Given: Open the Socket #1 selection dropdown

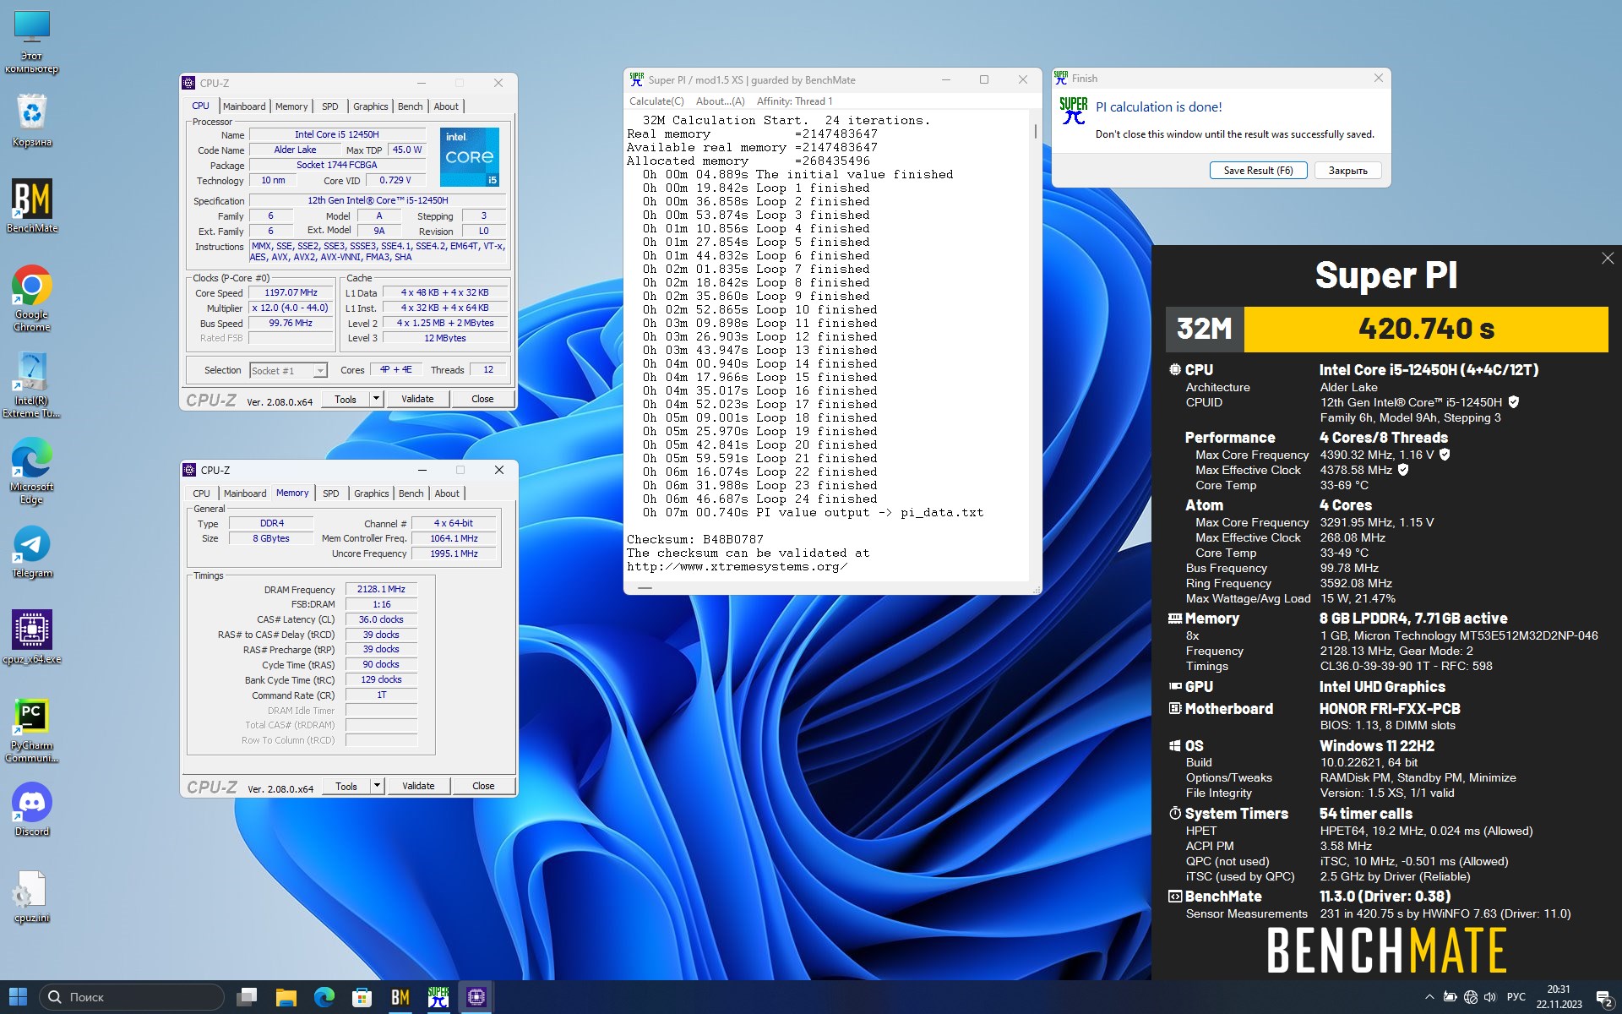Looking at the screenshot, I should click(288, 370).
